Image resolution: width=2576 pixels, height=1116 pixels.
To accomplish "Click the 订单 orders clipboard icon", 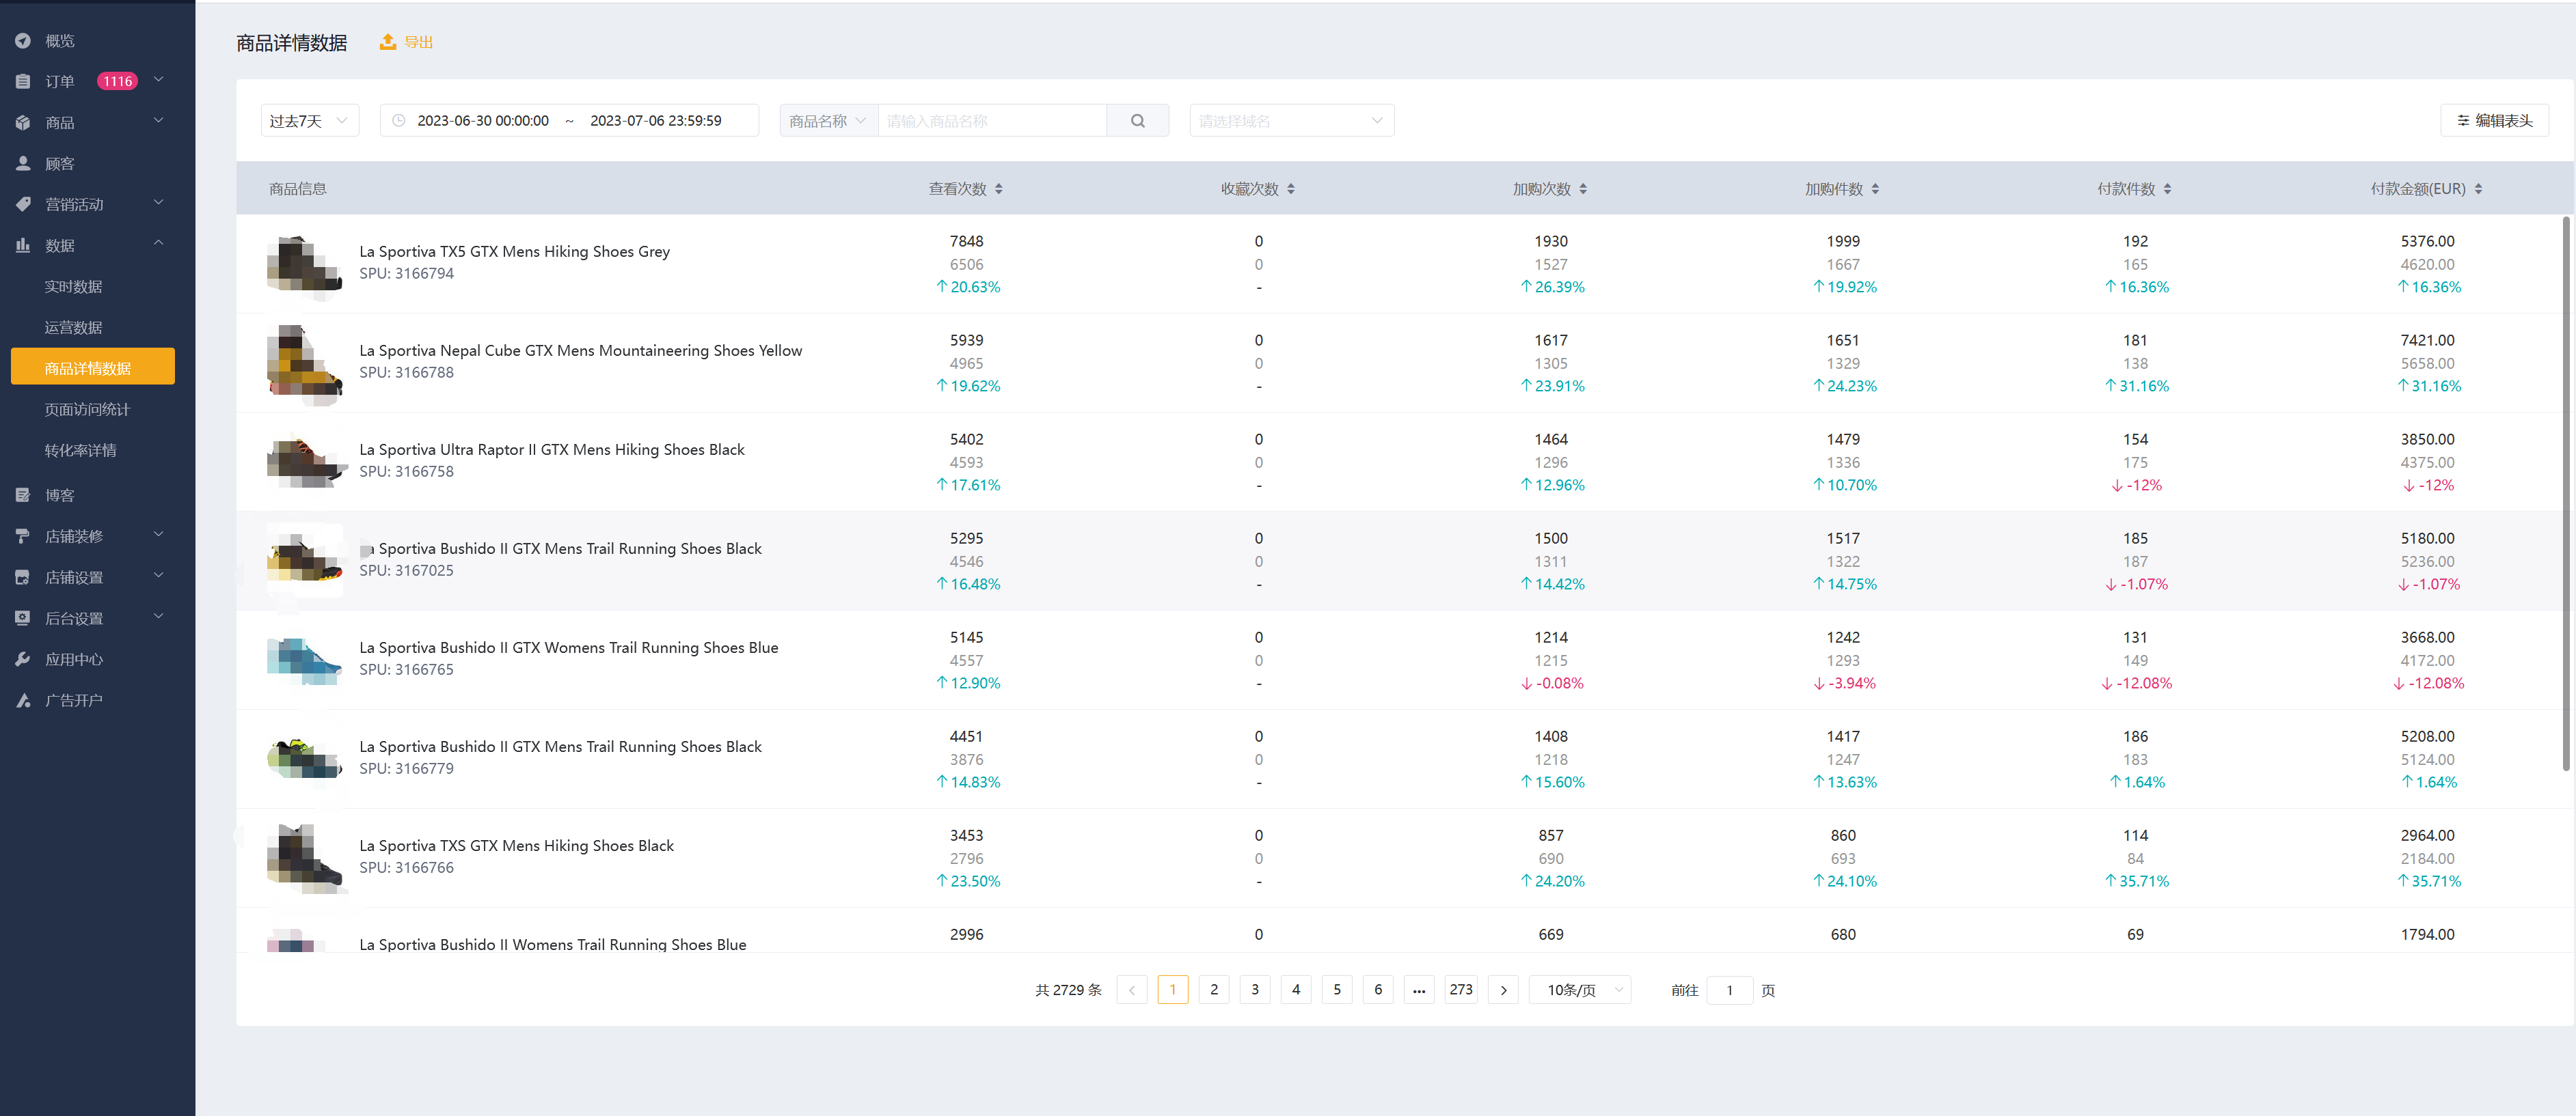I will click(x=23, y=82).
